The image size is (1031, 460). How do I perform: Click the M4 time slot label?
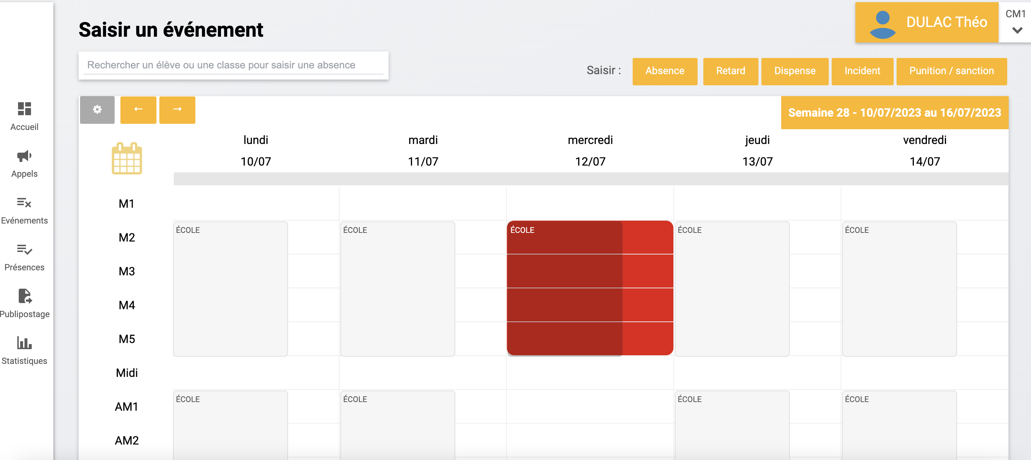point(127,305)
